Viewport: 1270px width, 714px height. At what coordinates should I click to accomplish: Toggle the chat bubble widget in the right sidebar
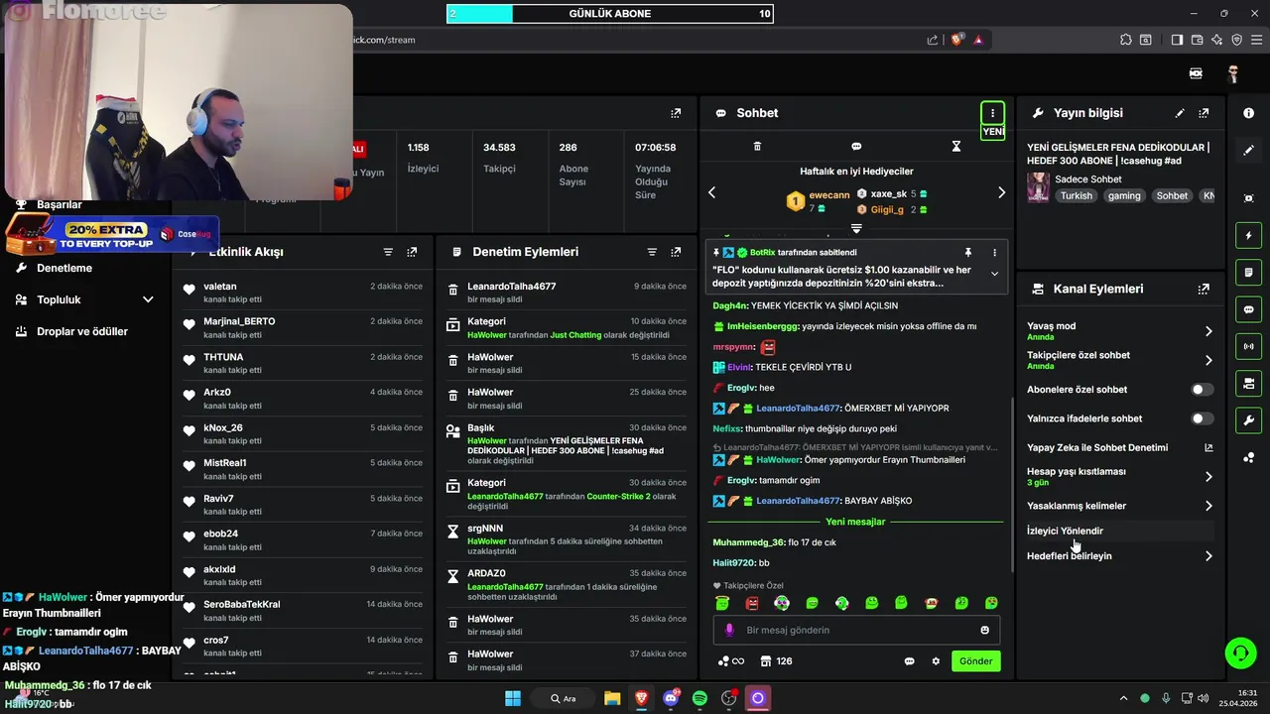pyautogui.click(x=1248, y=309)
